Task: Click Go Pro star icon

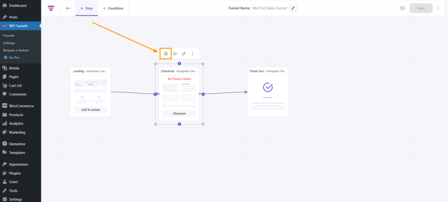Action: click(x=5, y=57)
